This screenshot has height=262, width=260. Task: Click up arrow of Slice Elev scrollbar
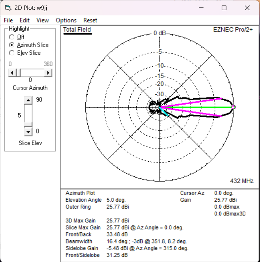[x=28, y=100]
